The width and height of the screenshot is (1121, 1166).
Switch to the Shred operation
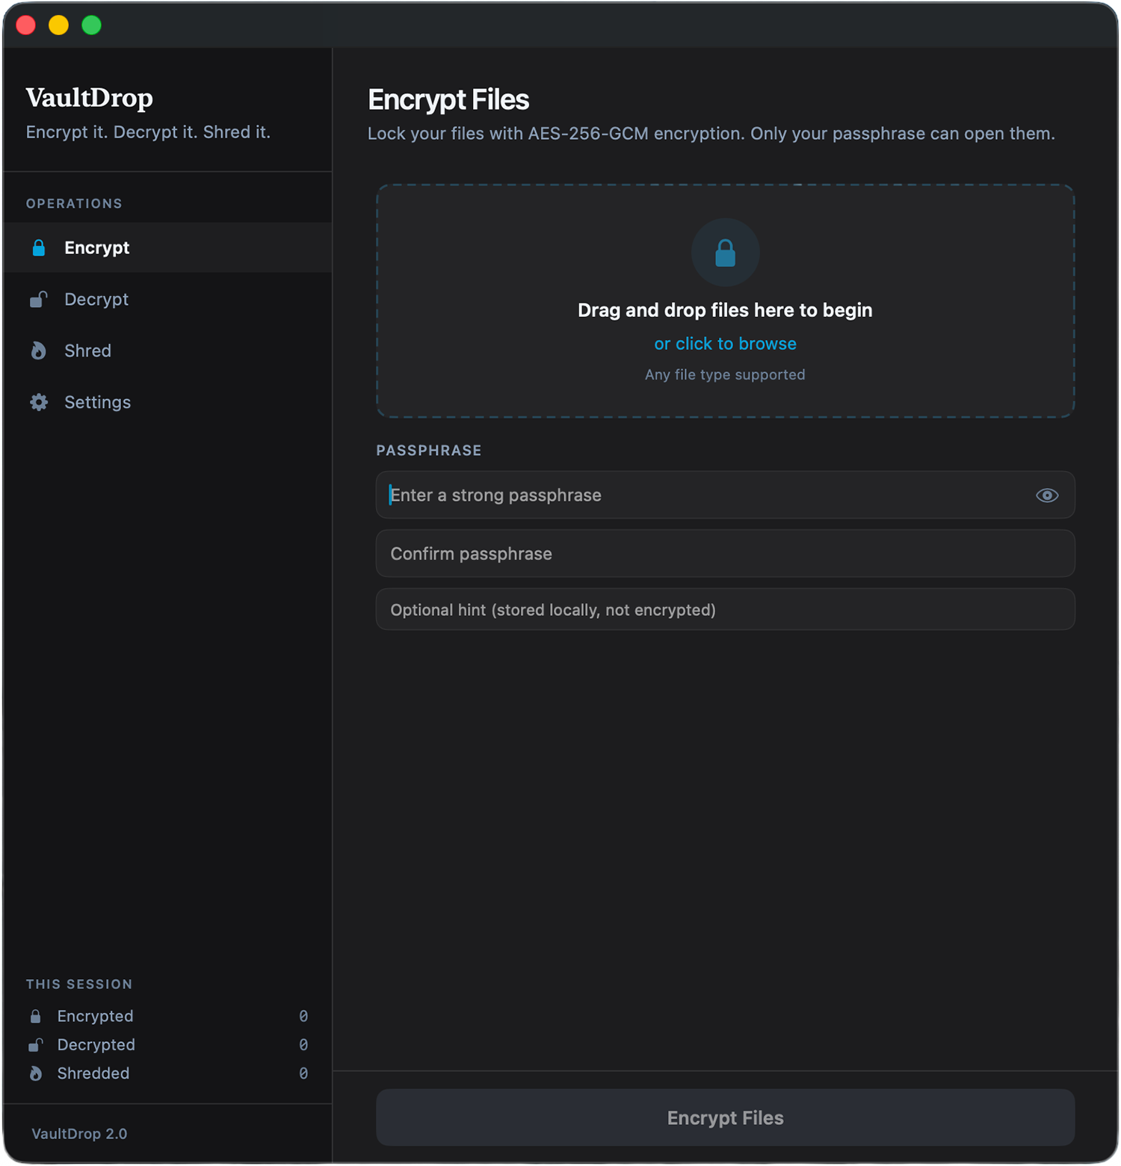tap(167, 351)
